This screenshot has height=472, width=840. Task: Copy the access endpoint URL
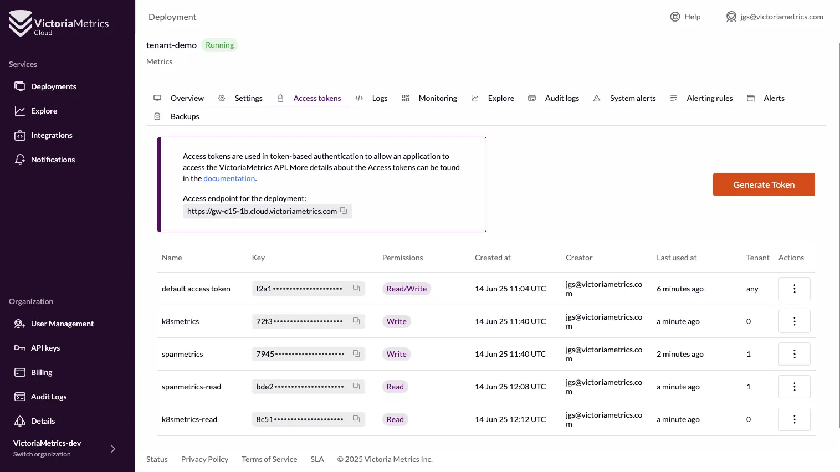[x=344, y=211]
